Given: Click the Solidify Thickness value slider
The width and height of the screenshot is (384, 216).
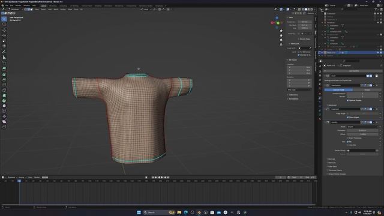Looking at the screenshot, I should pos(362,131).
